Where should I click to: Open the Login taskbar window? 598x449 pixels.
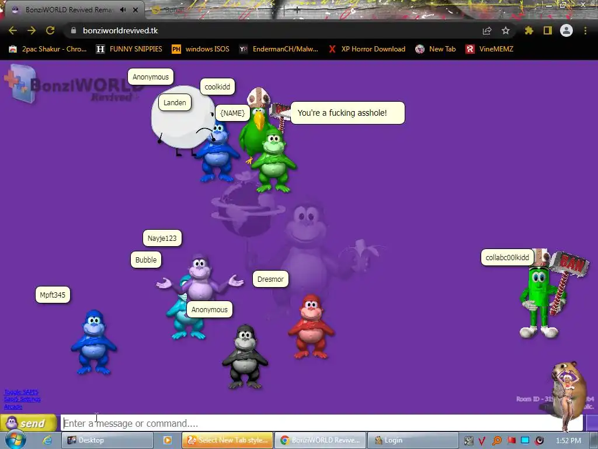(413, 440)
